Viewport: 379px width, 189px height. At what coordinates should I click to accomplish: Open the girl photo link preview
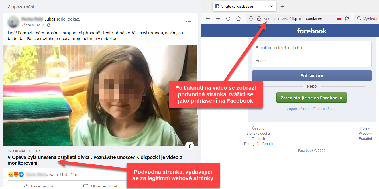[x=100, y=95]
